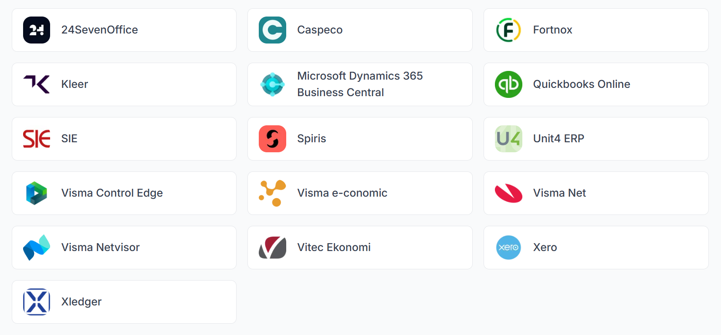Click the red SIE logo icon
Image resolution: width=721 pixels, height=335 pixels.
pos(37,139)
